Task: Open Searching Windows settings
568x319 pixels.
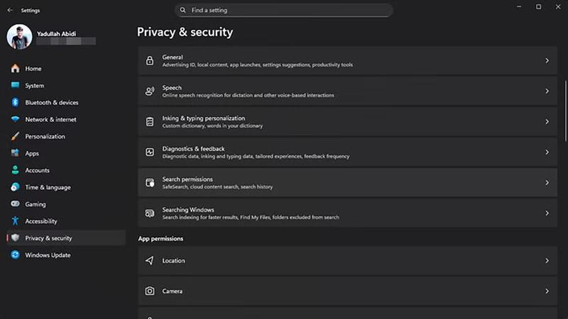Action: click(x=347, y=213)
